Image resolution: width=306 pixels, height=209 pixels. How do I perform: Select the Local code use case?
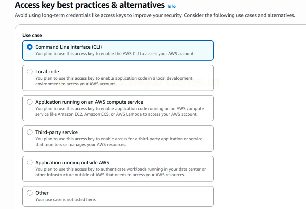30,72
